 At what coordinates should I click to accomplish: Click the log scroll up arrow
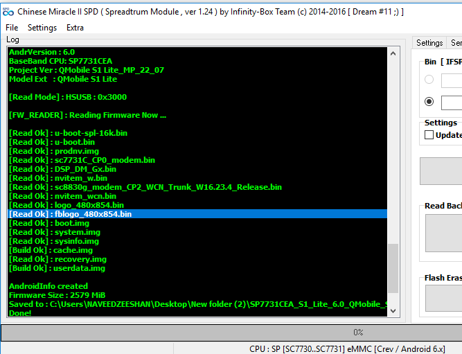tap(393, 53)
